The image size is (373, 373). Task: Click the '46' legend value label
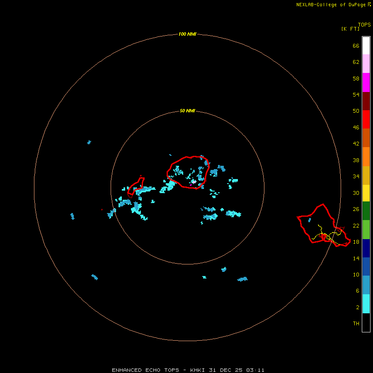(x=356, y=128)
